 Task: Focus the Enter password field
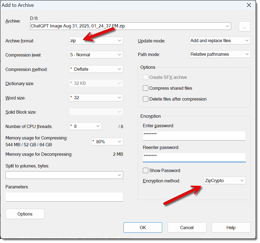[194, 136]
